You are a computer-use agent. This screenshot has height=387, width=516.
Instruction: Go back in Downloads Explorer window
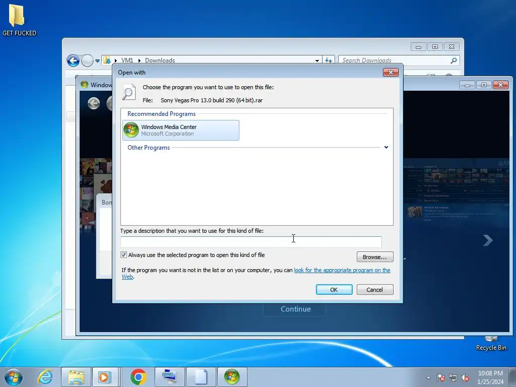click(x=73, y=60)
